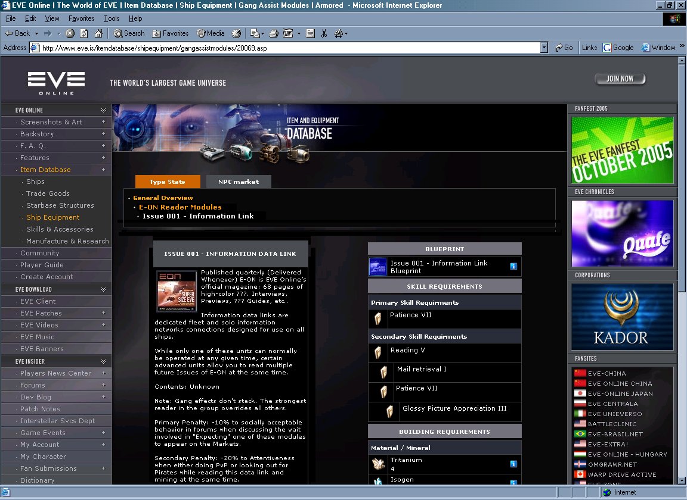Click info icon next to Blueprint
687x500 pixels.
pos(513,267)
